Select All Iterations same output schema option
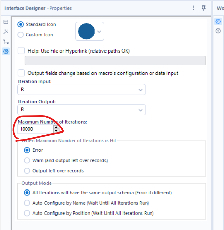The width and height of the screenshot is (224, 230). pos(27,193)
